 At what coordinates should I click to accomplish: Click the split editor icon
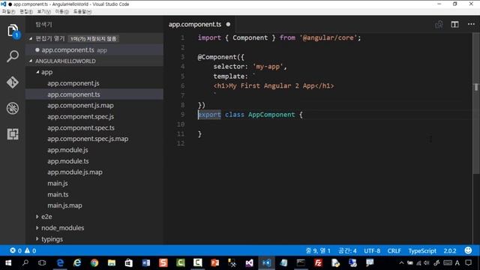pos(454,25)
